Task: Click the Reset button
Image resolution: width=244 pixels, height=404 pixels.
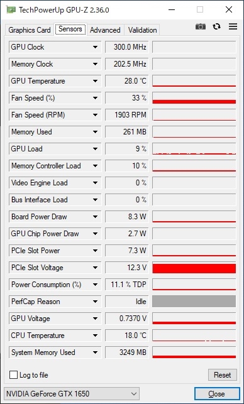Action: click(x=223, y=374)
